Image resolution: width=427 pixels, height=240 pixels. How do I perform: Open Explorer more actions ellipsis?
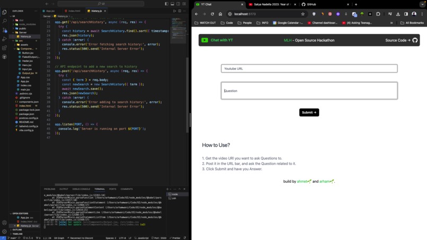[x=36, y=11]
